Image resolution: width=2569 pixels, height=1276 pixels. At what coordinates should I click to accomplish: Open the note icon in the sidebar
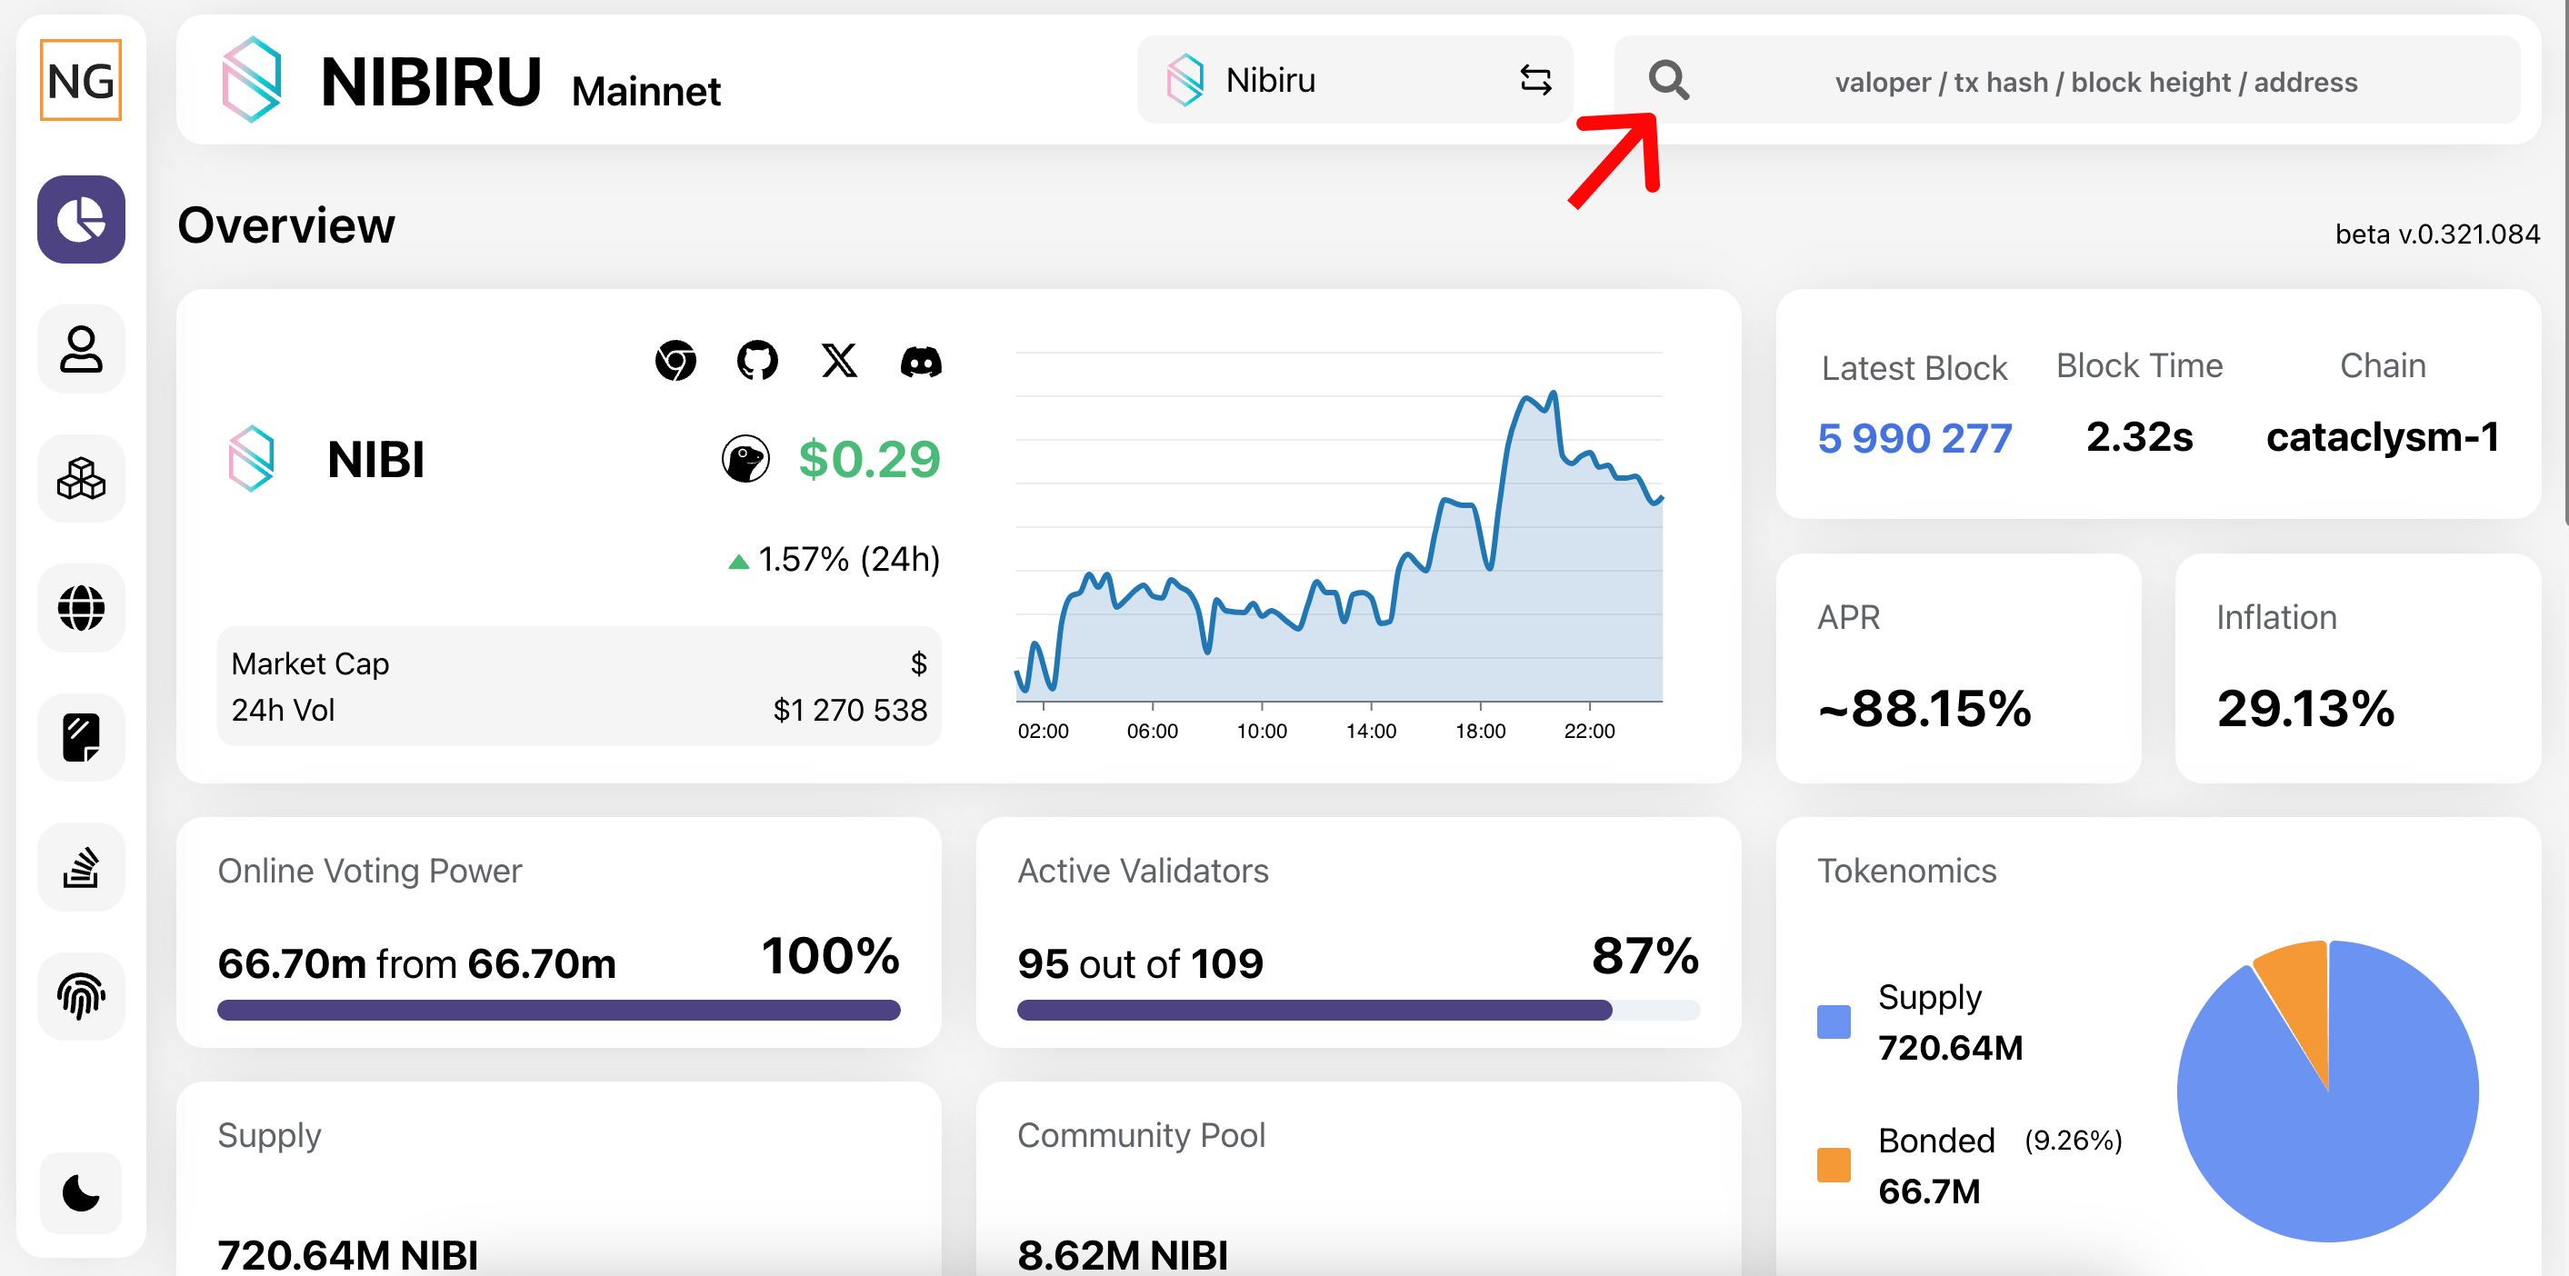coord(81,738)
